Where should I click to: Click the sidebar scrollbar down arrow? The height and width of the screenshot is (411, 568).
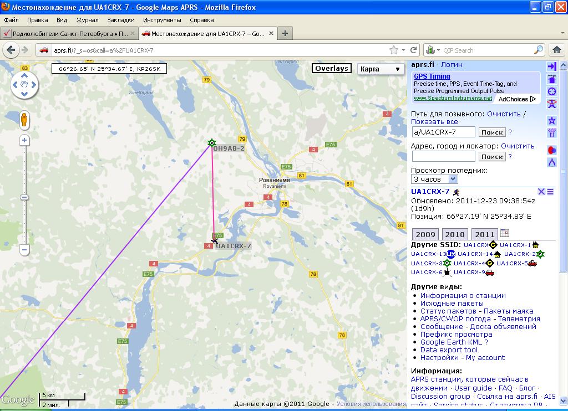[563, 401]
